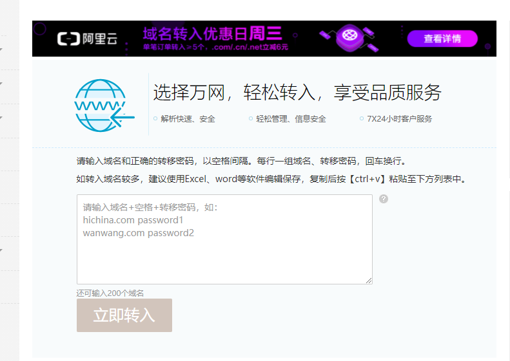
Task: Click the 立即转入 button
Action: point(124,315)
